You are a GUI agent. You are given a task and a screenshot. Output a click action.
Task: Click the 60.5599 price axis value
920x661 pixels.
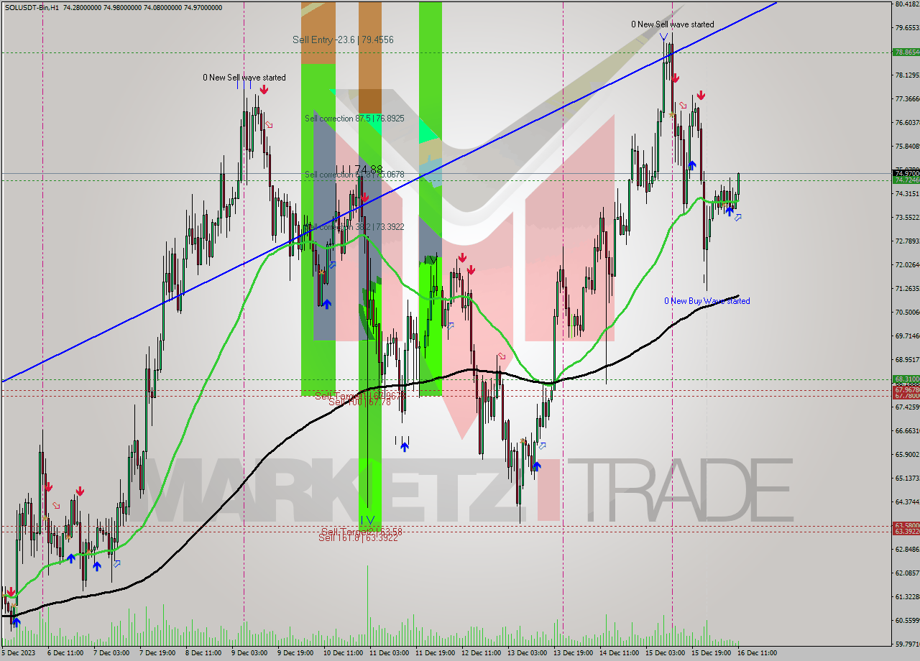pos(906,620)
